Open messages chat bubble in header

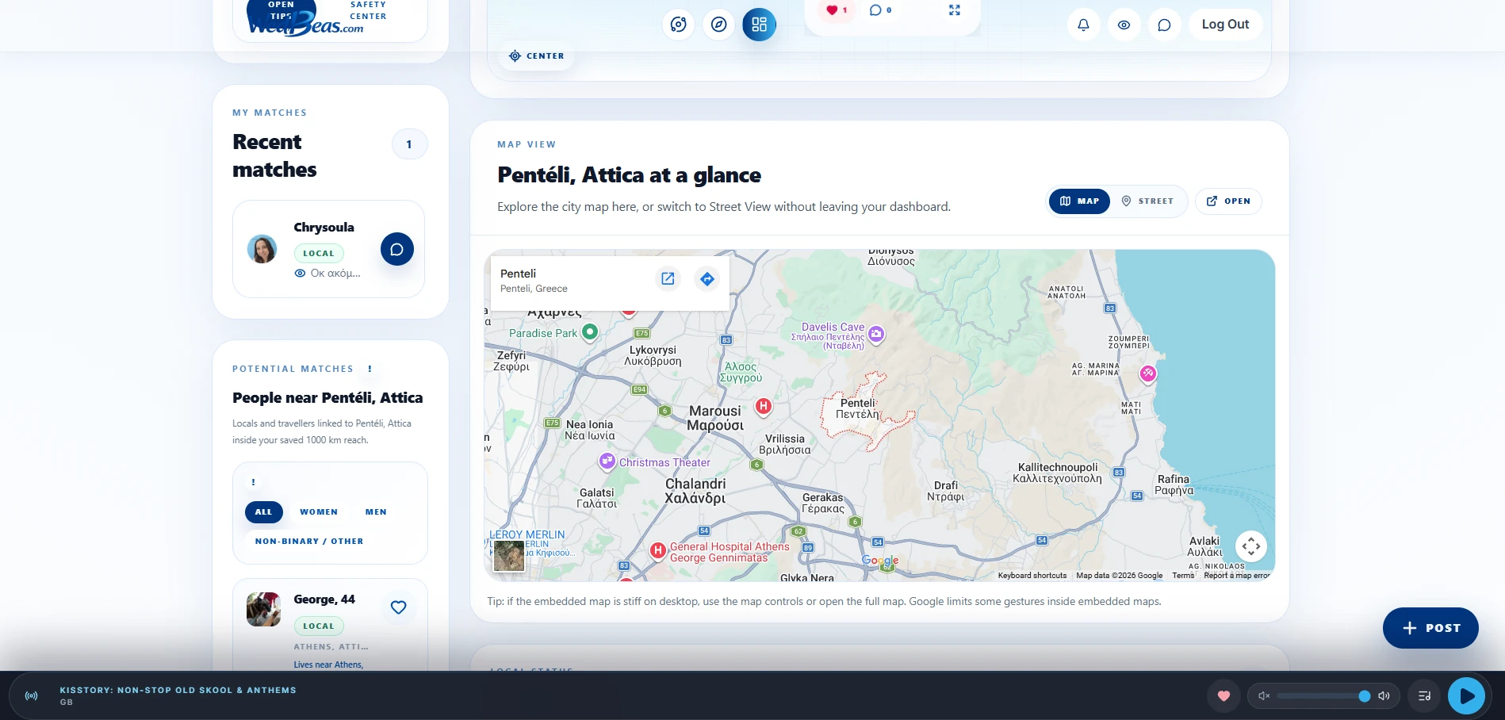(1164, 25)
